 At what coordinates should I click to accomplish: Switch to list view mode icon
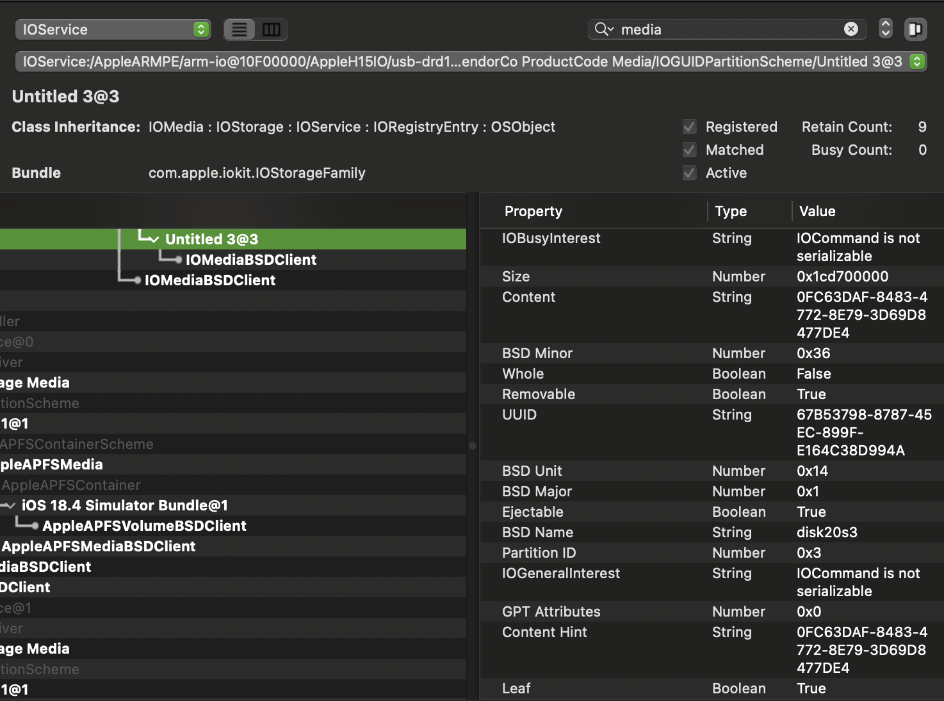pyautogui.click(x=240, y=29)
